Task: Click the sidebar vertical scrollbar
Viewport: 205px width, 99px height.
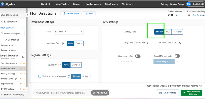Action: click(27, 48)
